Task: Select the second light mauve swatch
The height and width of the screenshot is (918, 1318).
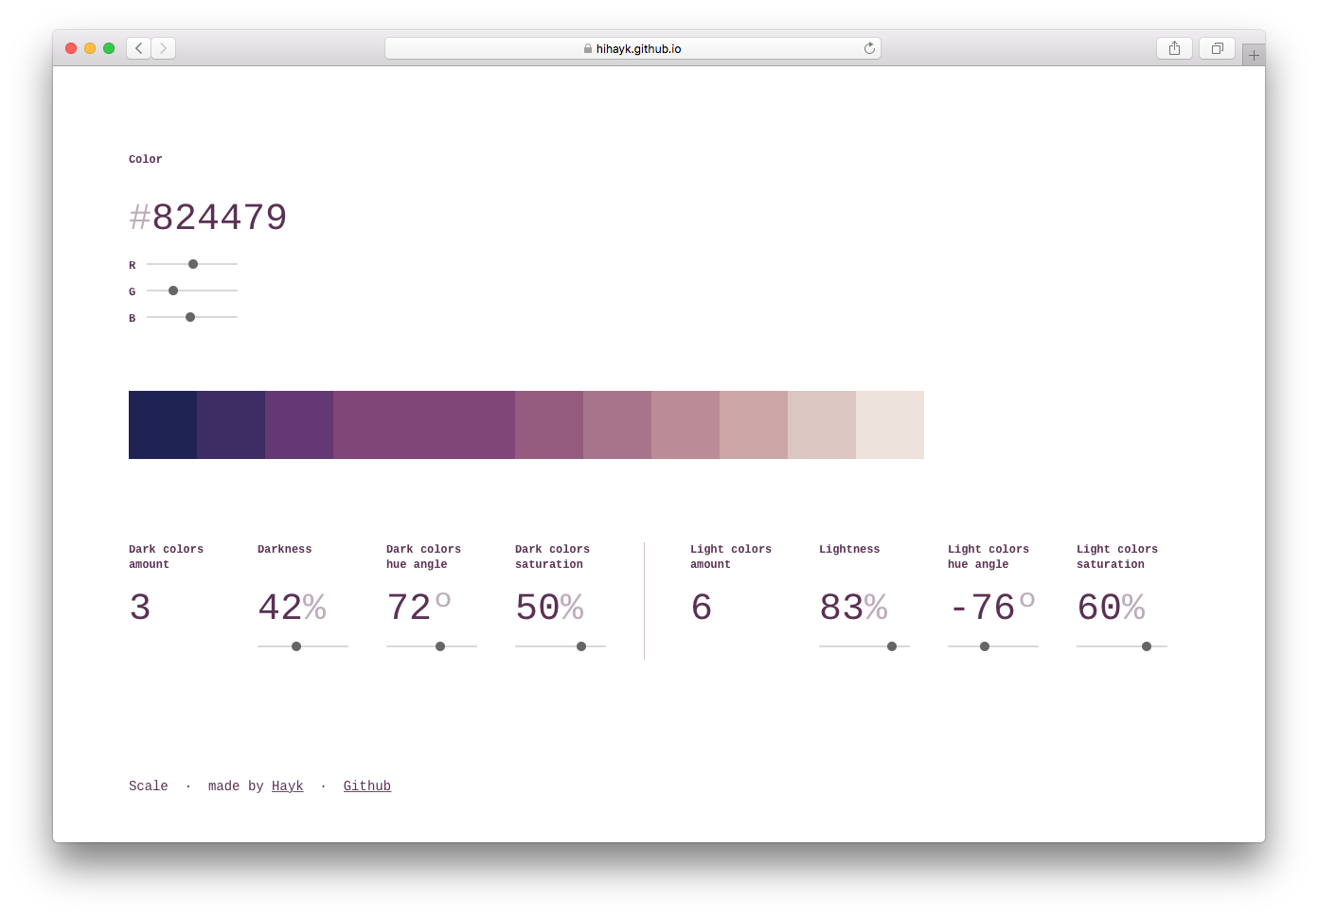Action: [x=617, y=425]
